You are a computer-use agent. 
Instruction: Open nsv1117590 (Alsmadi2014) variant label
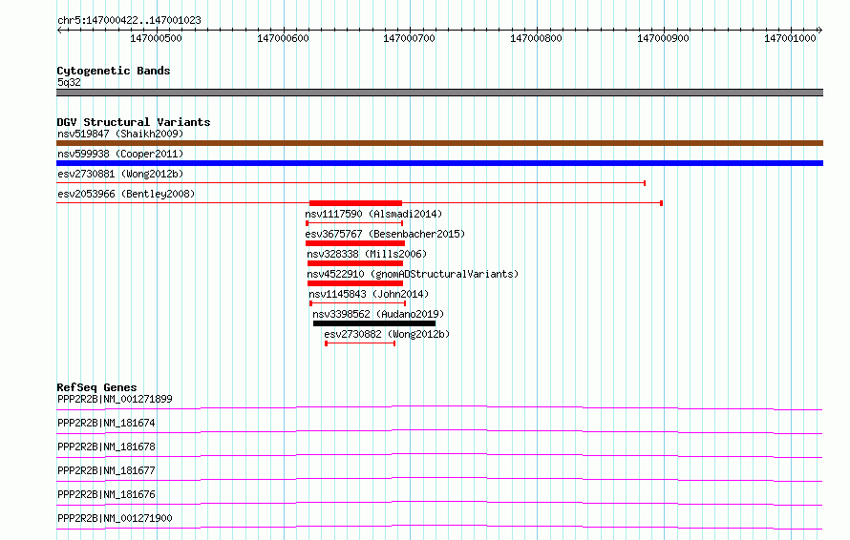click(373, 214)
